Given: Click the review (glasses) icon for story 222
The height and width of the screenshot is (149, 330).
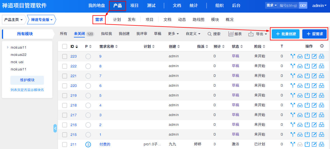Looking at the screenshot, I should point(300,66).
